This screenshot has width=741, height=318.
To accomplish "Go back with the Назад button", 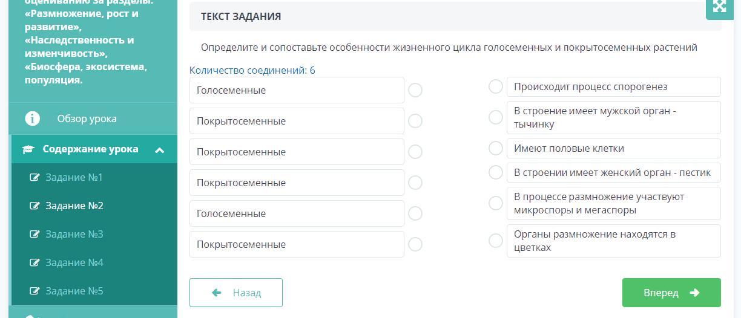I will pyautogui.click(x=236, y=293).
